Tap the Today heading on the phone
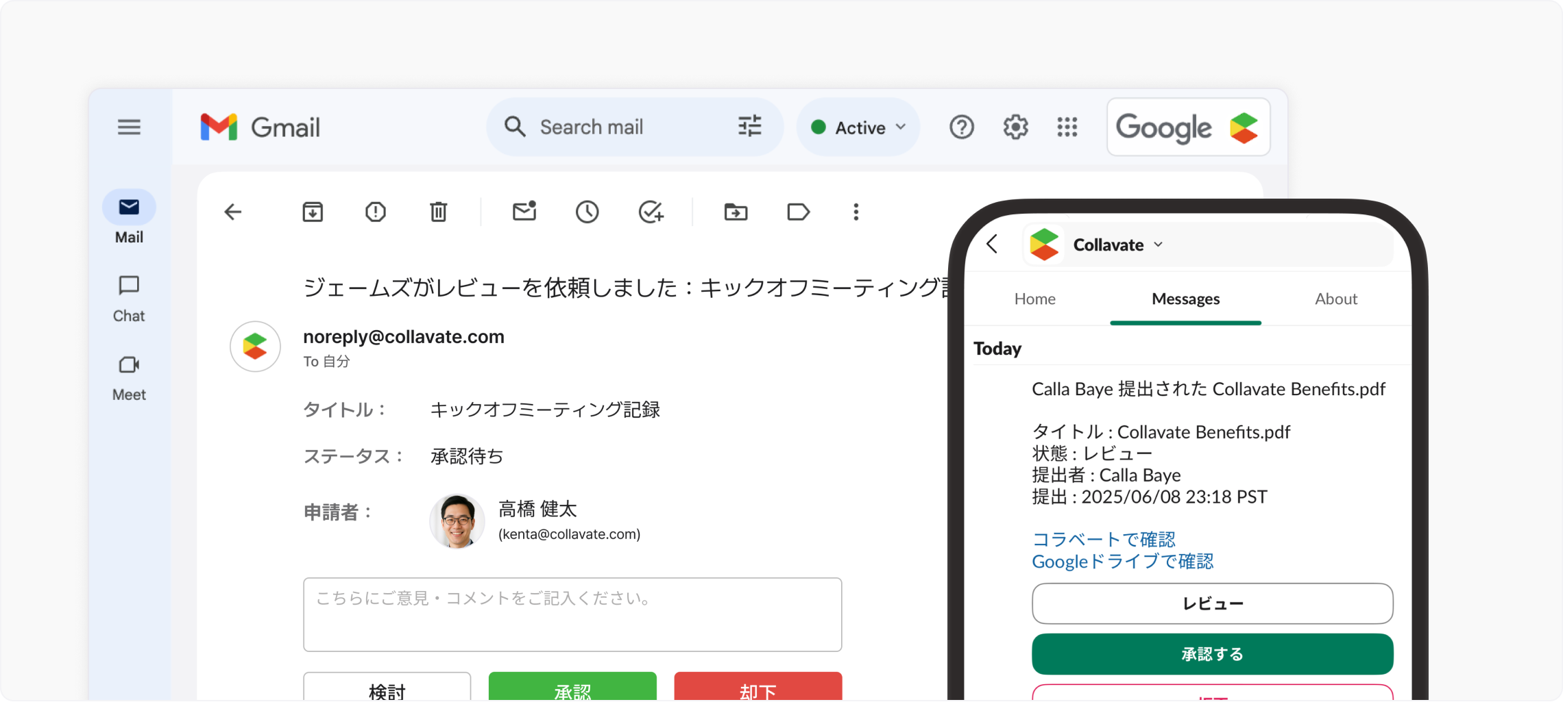This screenshot has width=1563, height=702. click(997, 349)
